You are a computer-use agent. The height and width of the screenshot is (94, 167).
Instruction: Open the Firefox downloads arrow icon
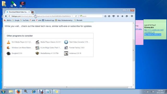coord(118,16)
